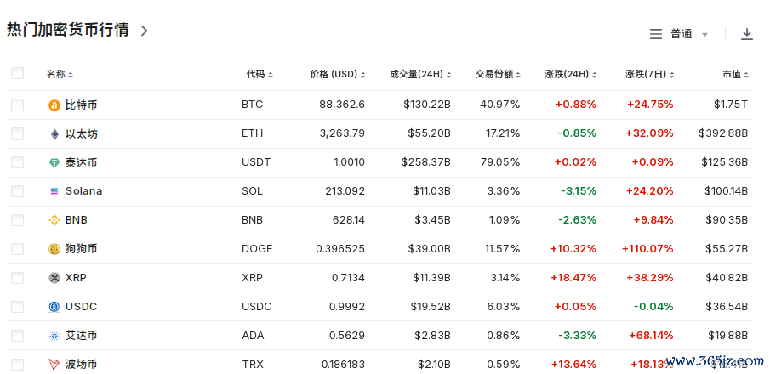Image resolution: width=770 pixels, height=374 pixels.
Task: Open the 热门加密货币行情 heading link
Action: [x=68, y=30]
